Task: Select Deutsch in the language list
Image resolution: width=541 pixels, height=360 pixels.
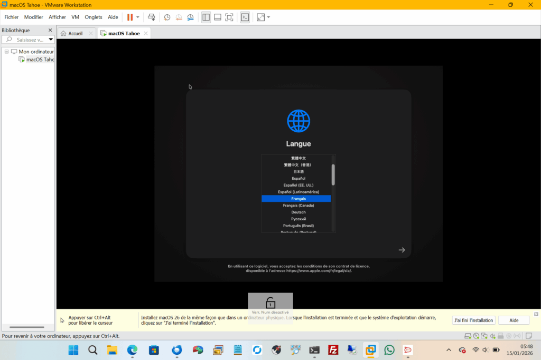Action: point(299,212)
